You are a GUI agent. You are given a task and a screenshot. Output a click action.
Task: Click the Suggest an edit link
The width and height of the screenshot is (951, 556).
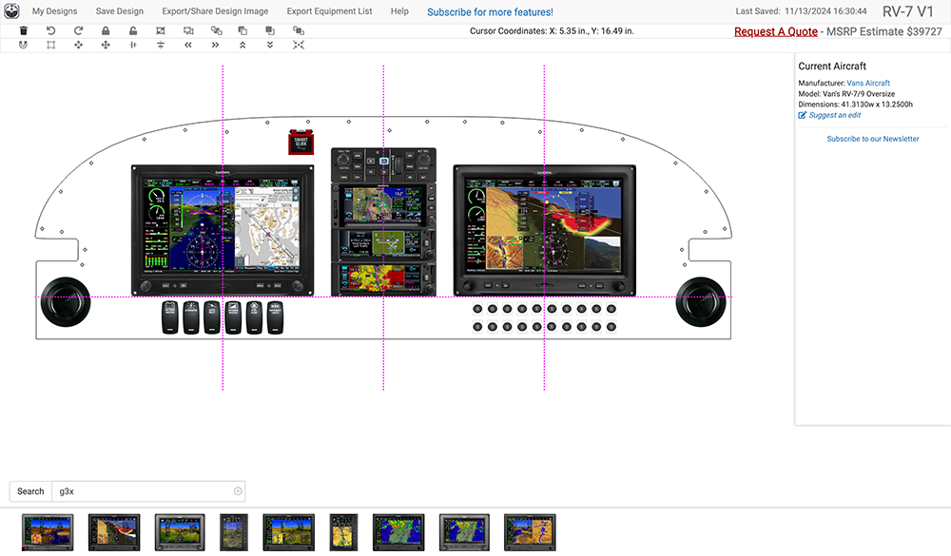pos(829,115)
